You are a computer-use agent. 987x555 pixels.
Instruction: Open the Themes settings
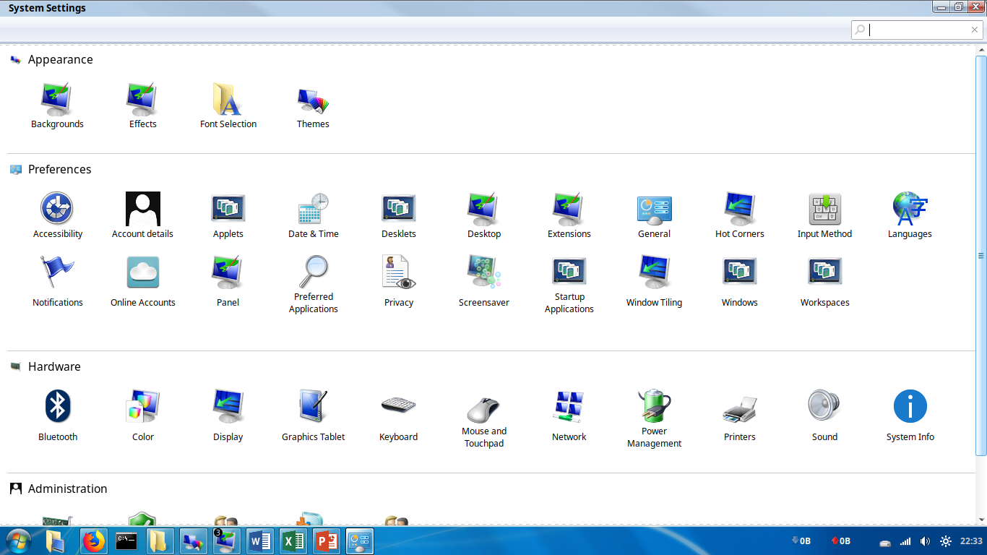coord(313,106)
